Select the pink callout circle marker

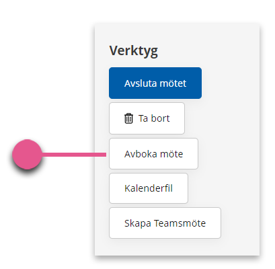point(27,154)
